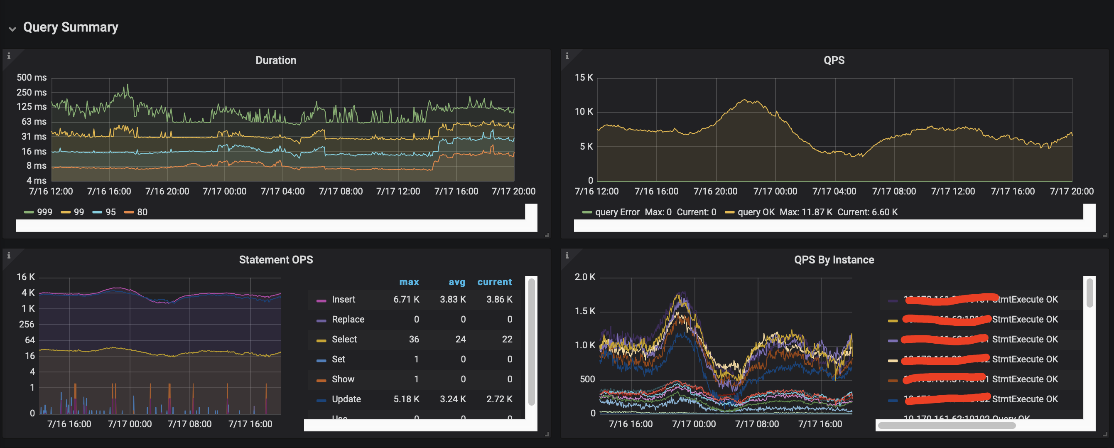Click the Update current value 2.72 K
Viewport: 1114px width, 448px height.
point(499,399)
